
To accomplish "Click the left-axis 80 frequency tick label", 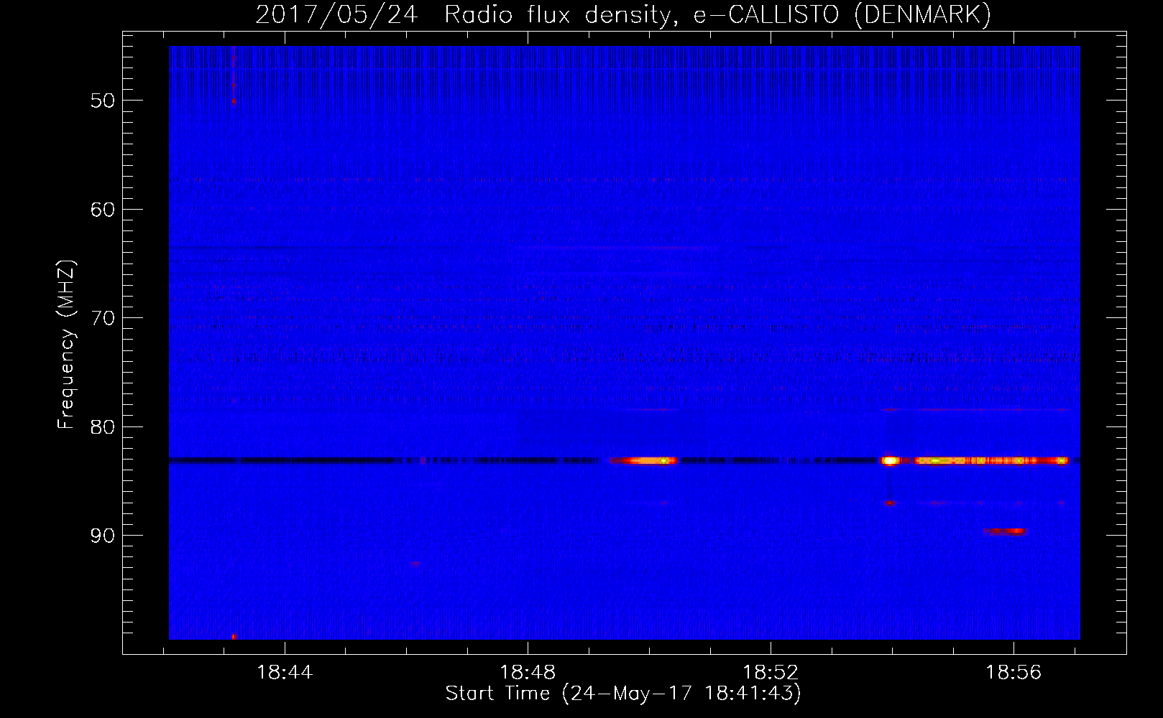I will pos(103,427).
